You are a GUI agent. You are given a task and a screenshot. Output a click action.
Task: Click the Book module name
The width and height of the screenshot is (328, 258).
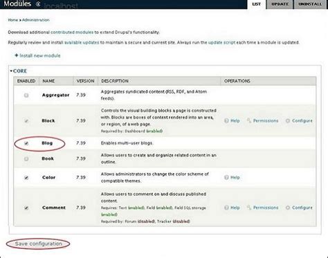point(48,158)
